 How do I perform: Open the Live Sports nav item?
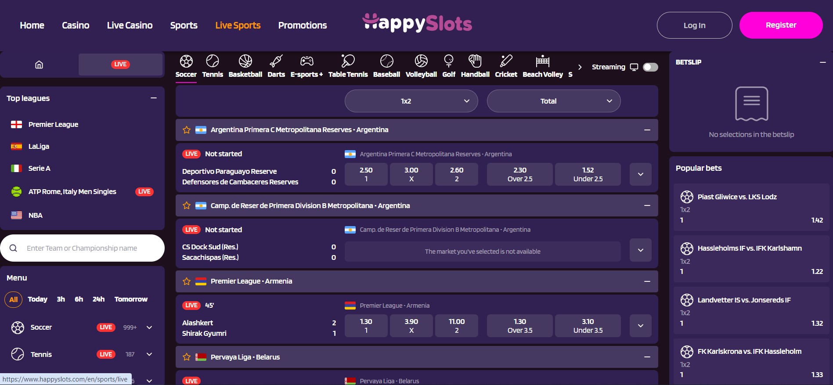pos(238,25)
